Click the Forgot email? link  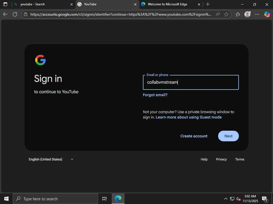pos(155,95)
